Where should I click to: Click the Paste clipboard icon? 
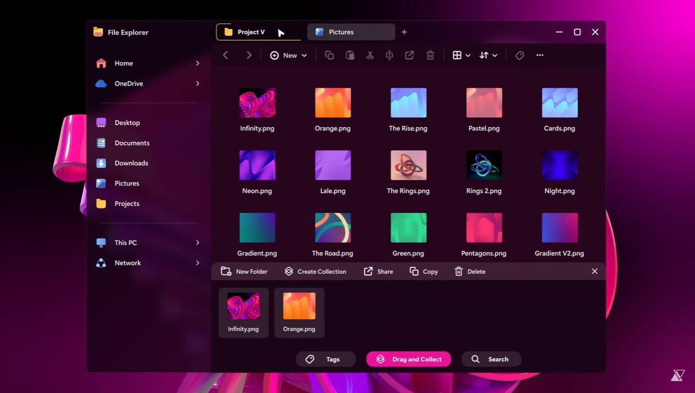pos(350,55)
